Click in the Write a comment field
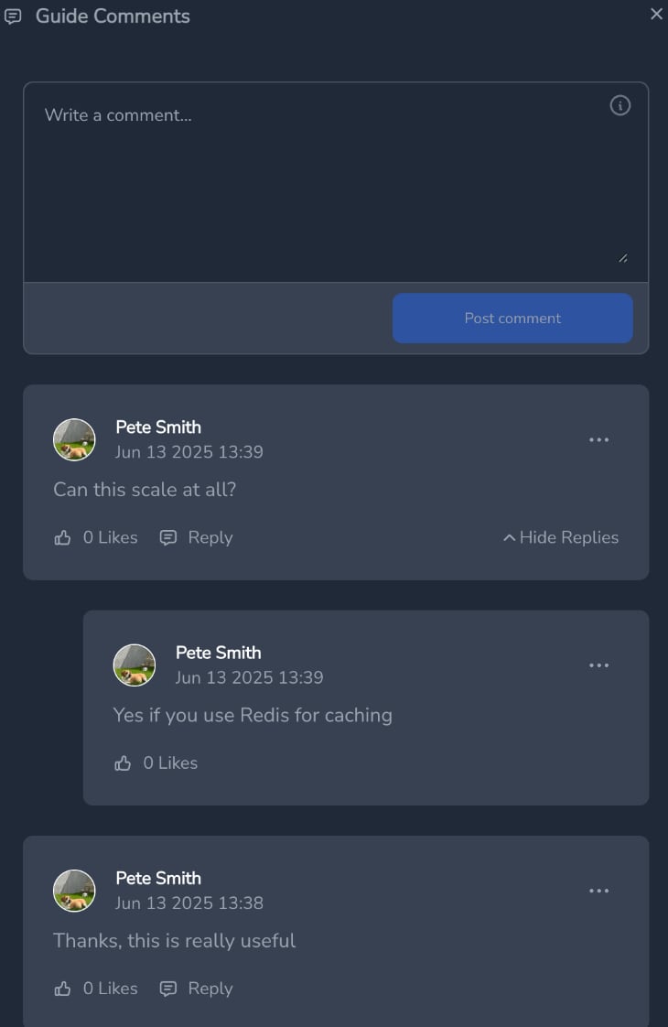This screenshot has height=1027, width=668. [x=335, y=182]
